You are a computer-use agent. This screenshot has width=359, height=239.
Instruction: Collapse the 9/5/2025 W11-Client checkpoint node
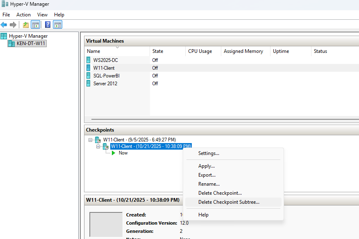click(91, 140)
